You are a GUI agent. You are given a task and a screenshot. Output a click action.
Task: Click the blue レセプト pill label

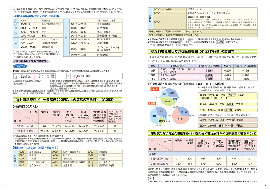pyautogui.click(x=20, y=66)
